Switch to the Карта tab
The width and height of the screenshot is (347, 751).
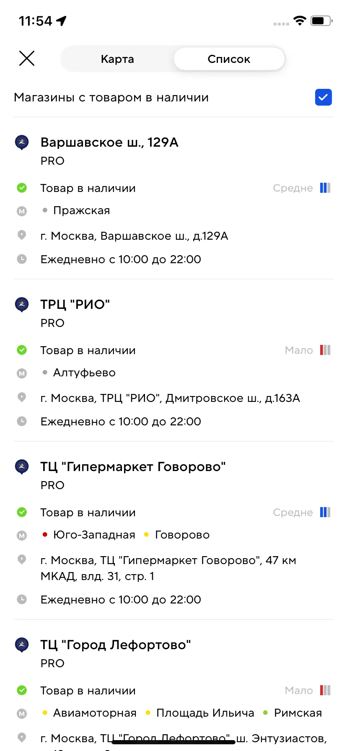(x=117, y=59)
